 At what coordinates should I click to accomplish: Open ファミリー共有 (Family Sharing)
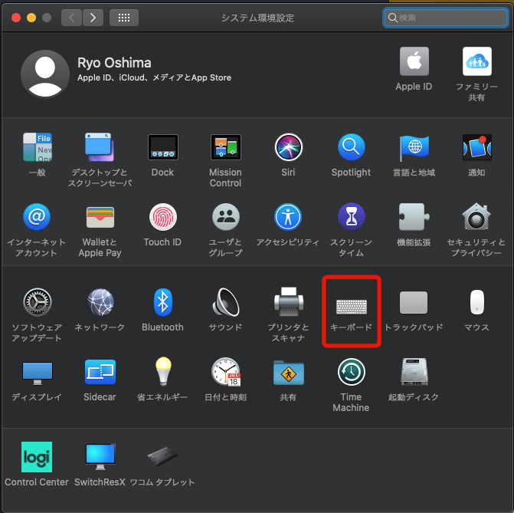click(477, 61)
